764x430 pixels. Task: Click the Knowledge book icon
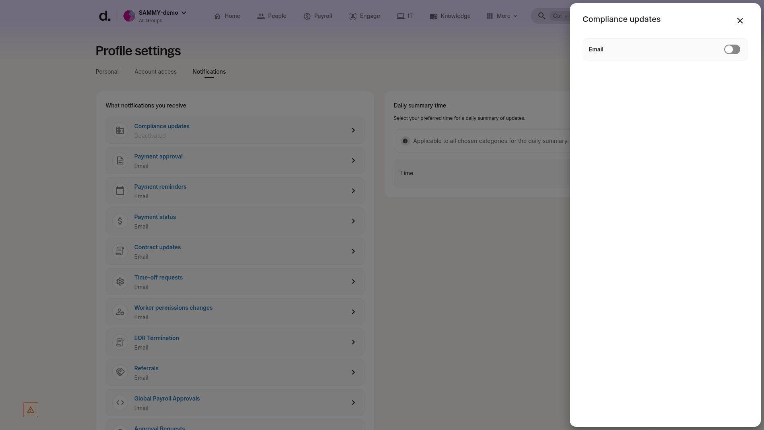[x=434, y=16]
